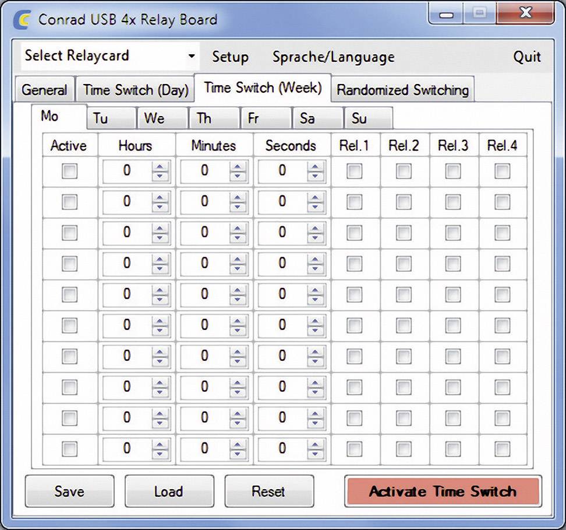The image size is (566, 530).
Task: Open the Setup menu
Action: [x=230, y=57]
